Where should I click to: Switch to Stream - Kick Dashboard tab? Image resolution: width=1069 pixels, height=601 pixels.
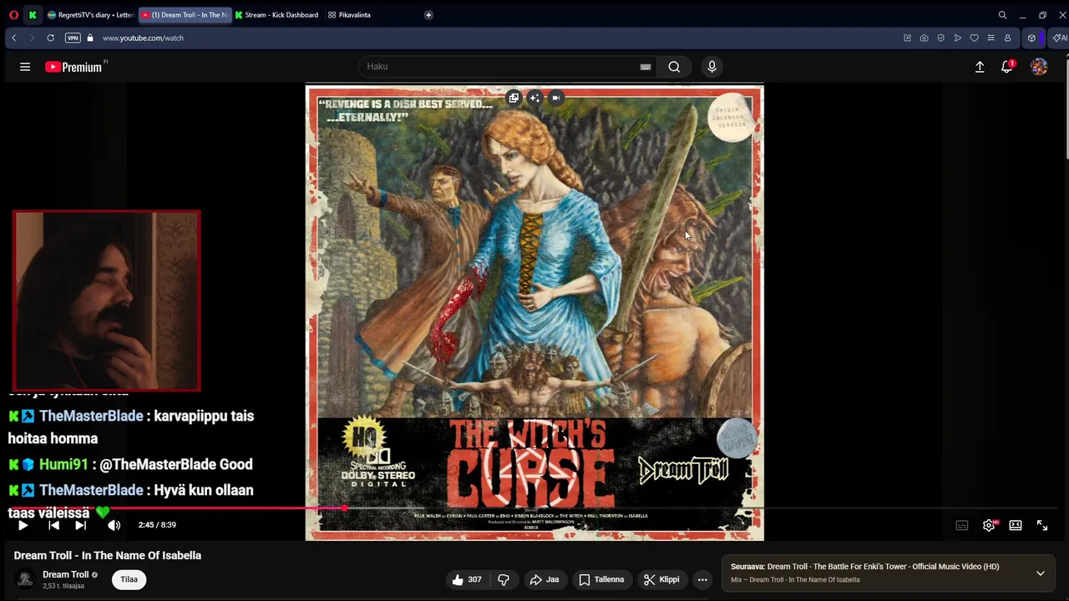[x=276, y=15]
